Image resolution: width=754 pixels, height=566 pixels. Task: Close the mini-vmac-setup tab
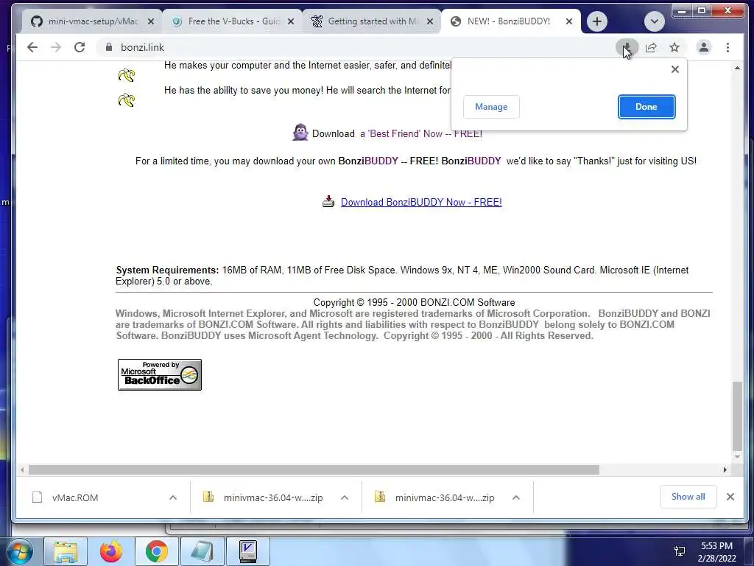coord(150,21)
